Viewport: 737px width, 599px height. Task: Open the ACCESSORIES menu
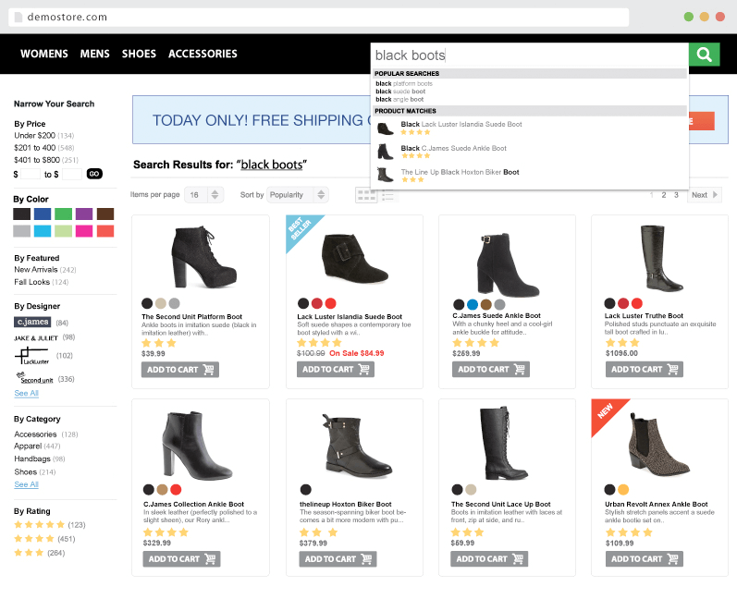[203, 55]
